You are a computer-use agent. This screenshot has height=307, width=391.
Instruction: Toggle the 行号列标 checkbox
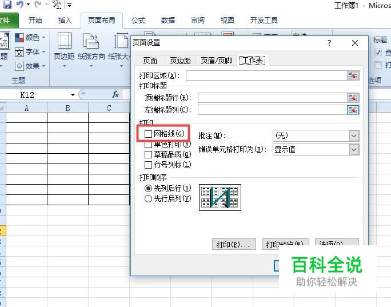[148, 165]
